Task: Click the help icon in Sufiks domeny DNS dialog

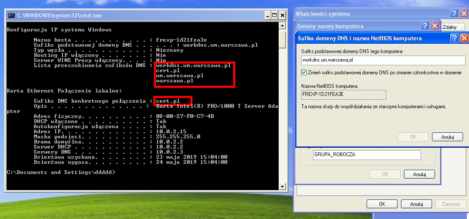Action: click(454, 38)
